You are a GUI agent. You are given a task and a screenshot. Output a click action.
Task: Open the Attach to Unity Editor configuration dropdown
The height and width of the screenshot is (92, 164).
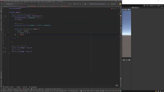(x=97, y=4)
